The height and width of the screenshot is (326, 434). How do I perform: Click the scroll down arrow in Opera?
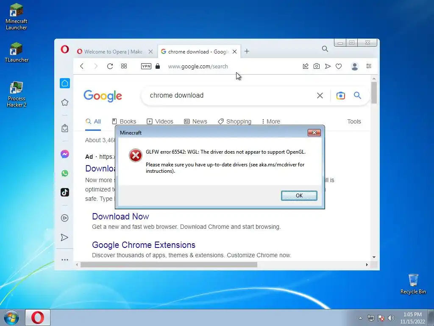coord(374,257)
